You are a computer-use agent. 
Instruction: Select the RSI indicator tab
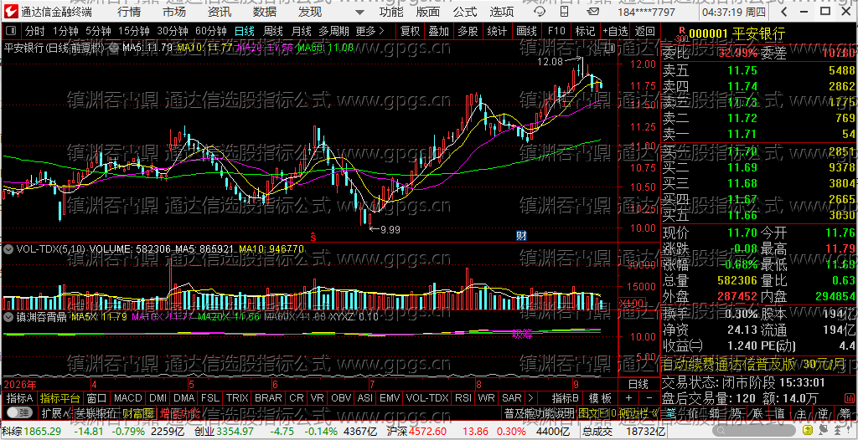pyautogui.click(x=463, y=398)
